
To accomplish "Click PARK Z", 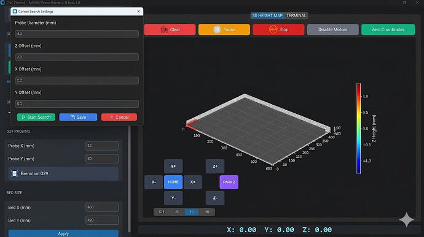I will click(229, 182).
